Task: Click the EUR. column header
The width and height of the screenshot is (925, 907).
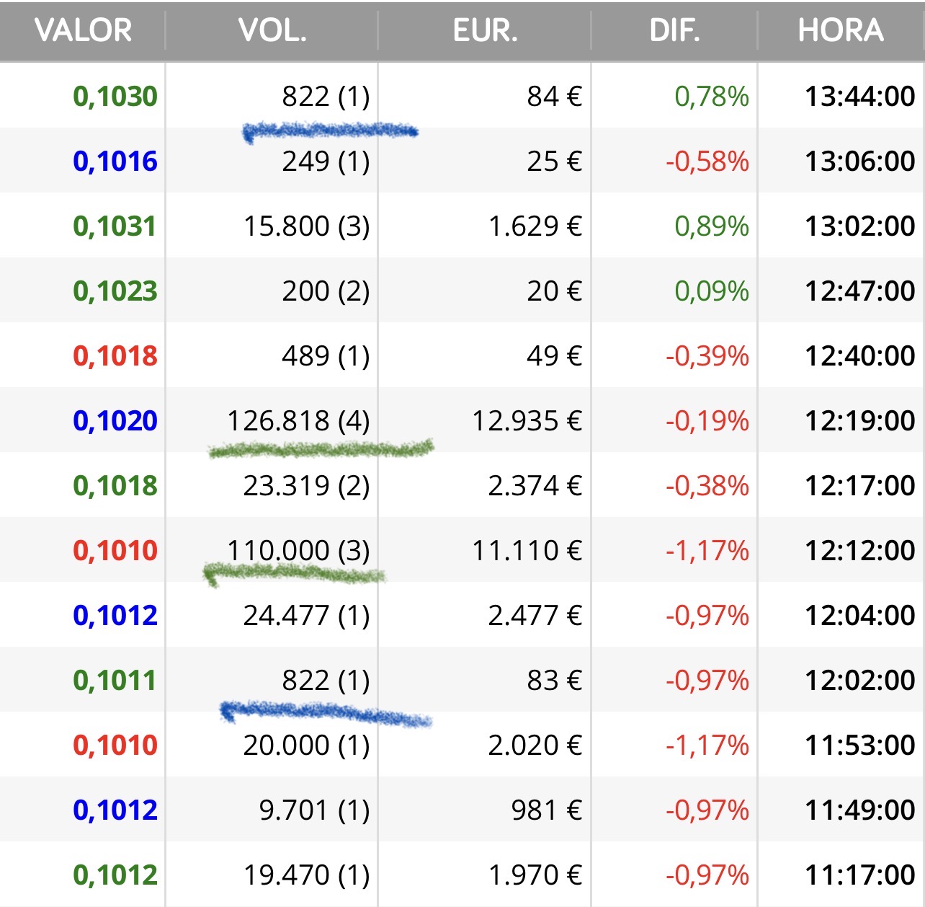Action: click(x=485, y=30)
